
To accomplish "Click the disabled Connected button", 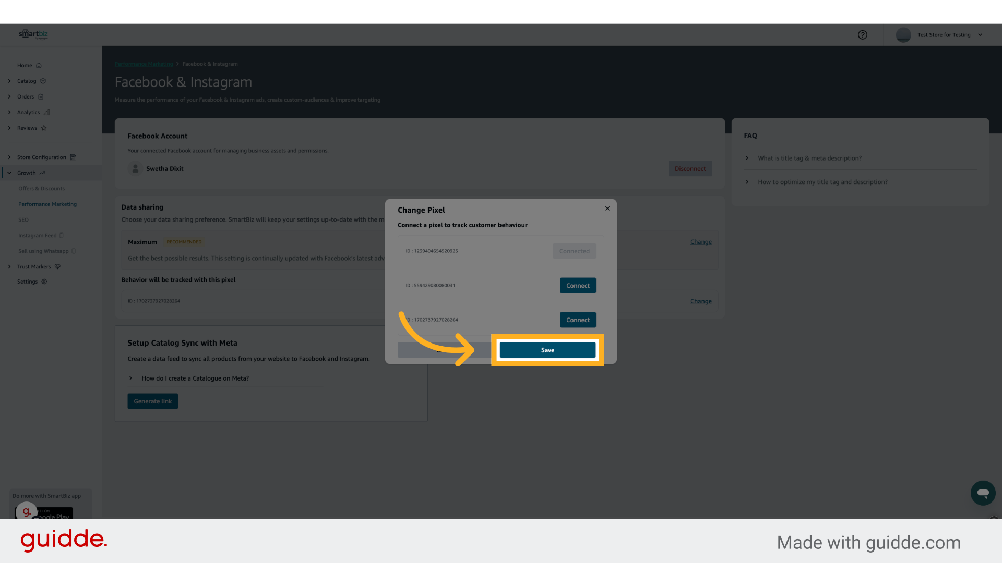I will click(574, 251).
